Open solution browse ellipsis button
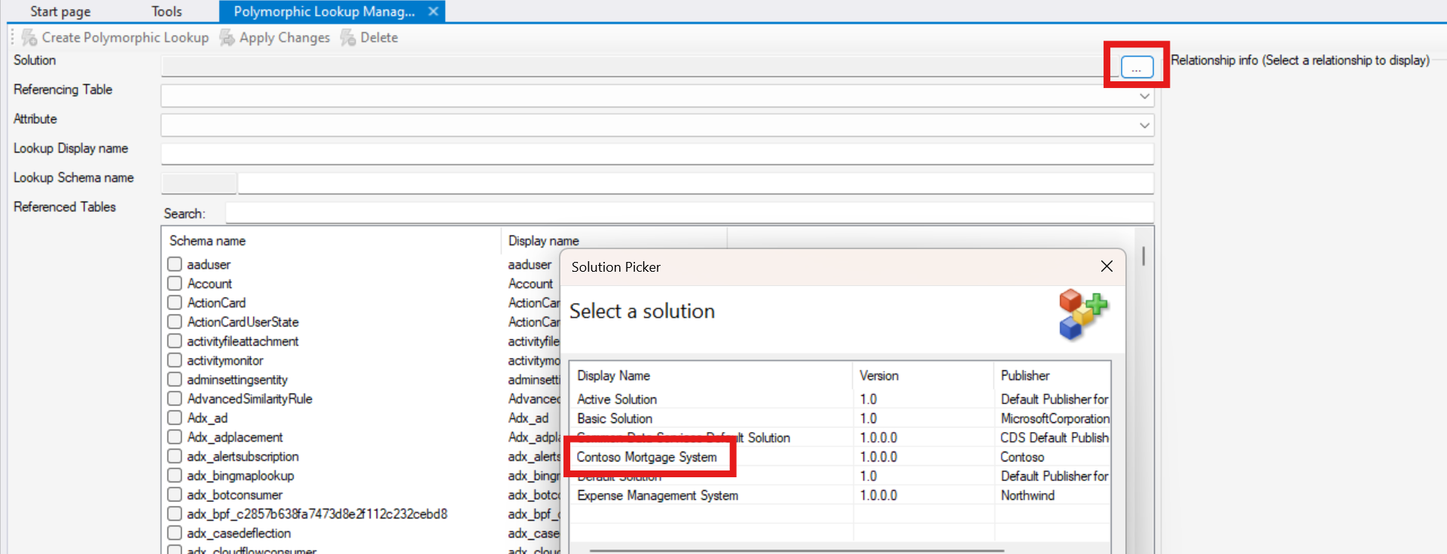Screen dimensions: 1447x554 1136,67
